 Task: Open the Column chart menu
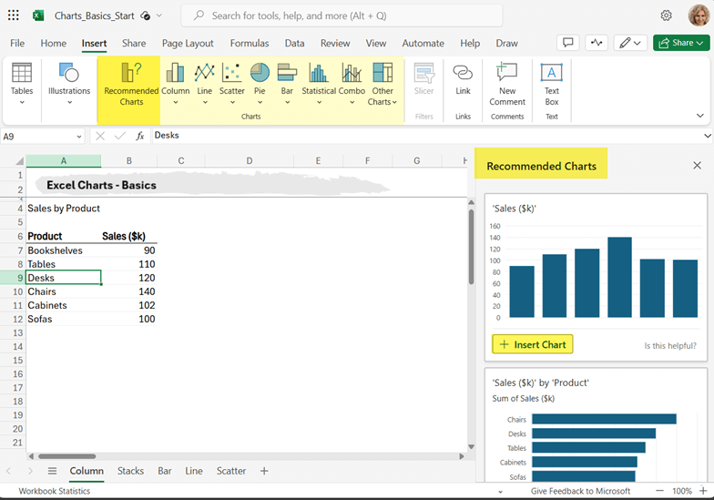point(175,84)
